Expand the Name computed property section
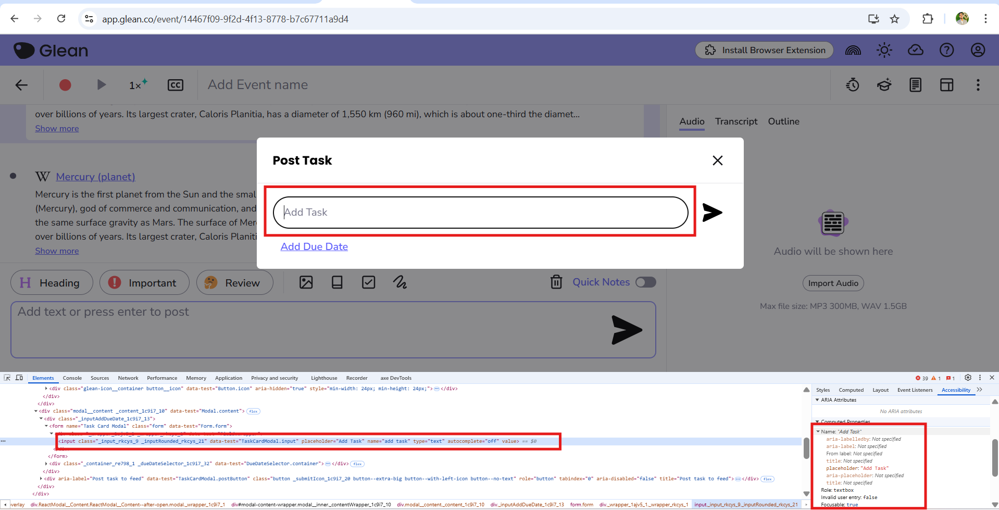The width and height of the screenshot is (999, 510). 818,432
